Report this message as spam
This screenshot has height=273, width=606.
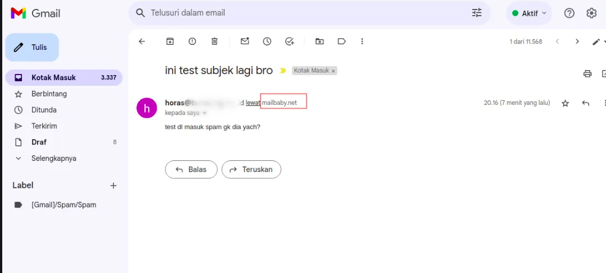(x=192, y=41)
